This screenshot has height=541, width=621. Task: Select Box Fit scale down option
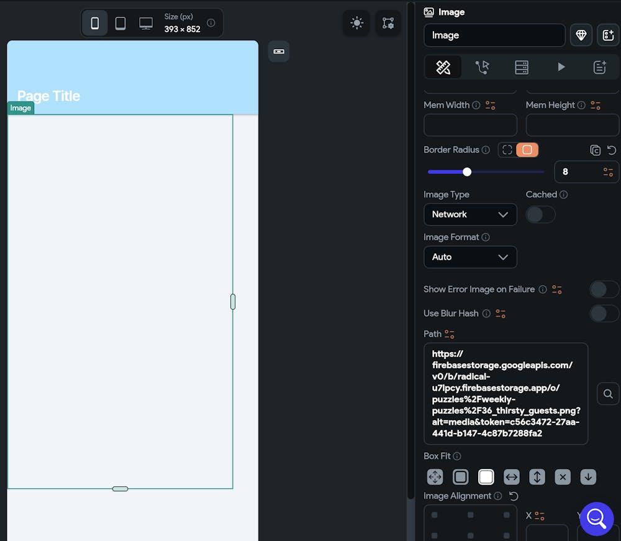pyautogui.click(x=588, y=477)
